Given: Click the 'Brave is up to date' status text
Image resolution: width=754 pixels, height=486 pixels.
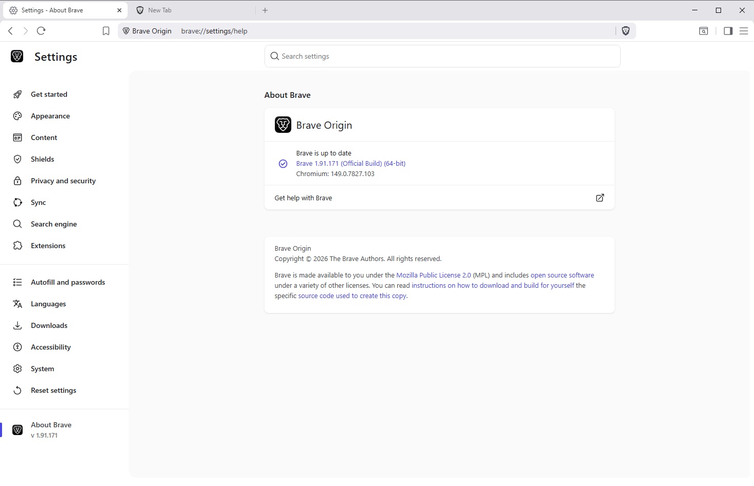Looking at the screenshot, I should coord(324,153).
